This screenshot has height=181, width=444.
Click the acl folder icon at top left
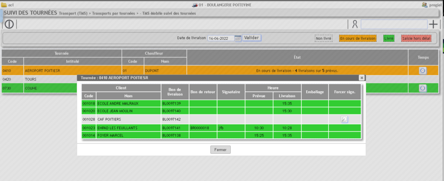(x=4, y=5)
